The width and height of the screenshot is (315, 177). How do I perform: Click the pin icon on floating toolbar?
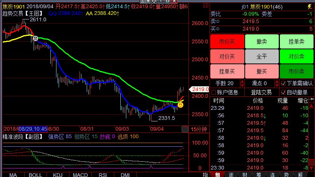142,1
